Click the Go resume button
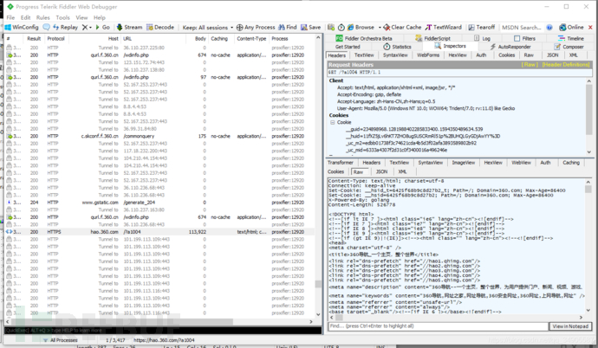 (102, 28)
